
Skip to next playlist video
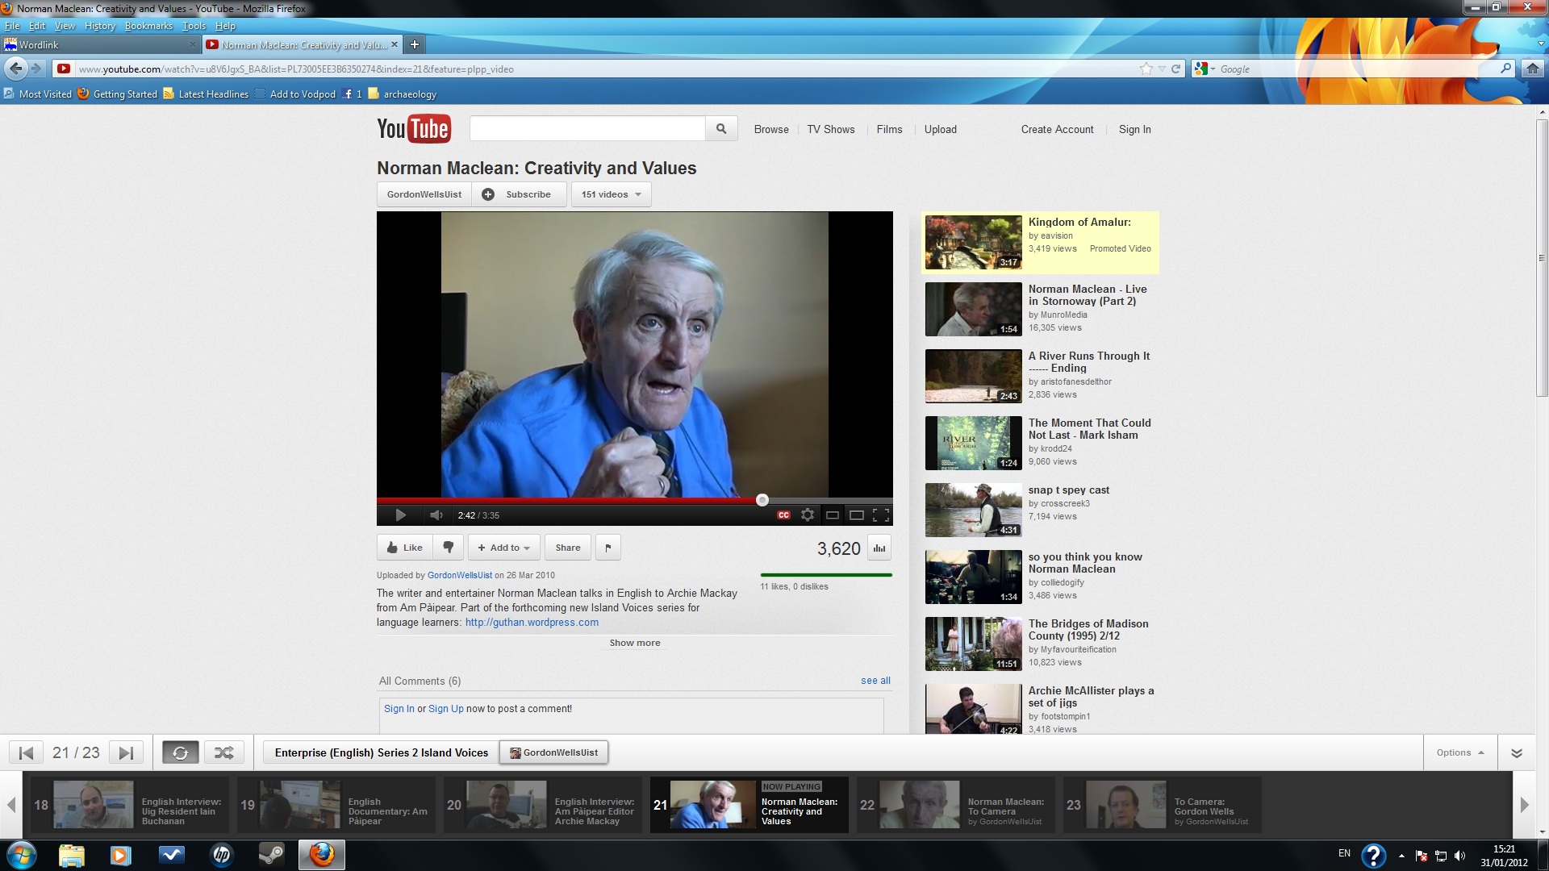click(126, 753)
